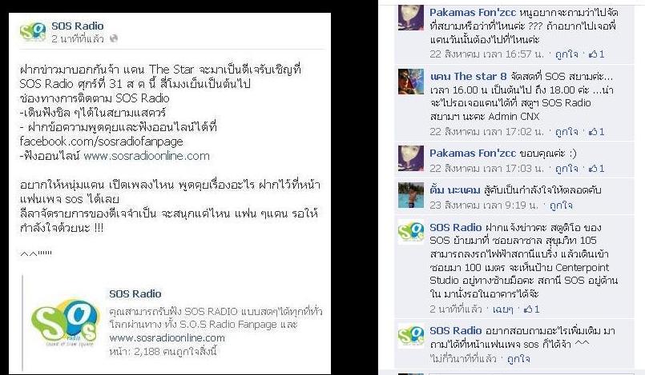This screenshot has width=645, height=375.
Task: Click thumbs-up count on the 16:57 comment
Action: point(597,54)
